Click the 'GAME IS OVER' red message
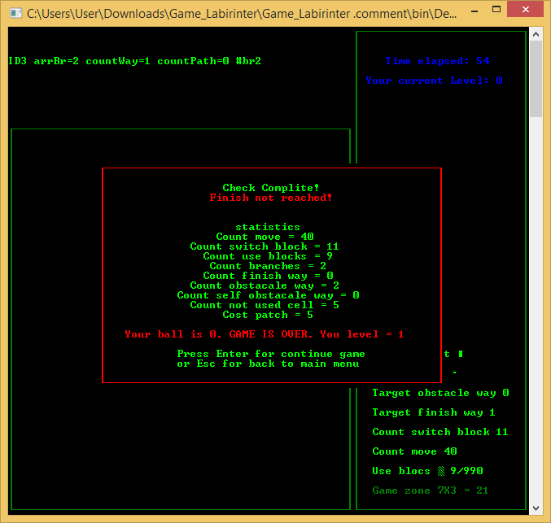This screenshot has height=523, width=551. pos(265,334)
